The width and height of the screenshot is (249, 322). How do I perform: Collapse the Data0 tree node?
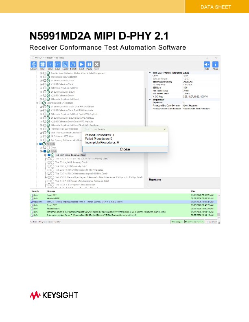click(41, 151)
